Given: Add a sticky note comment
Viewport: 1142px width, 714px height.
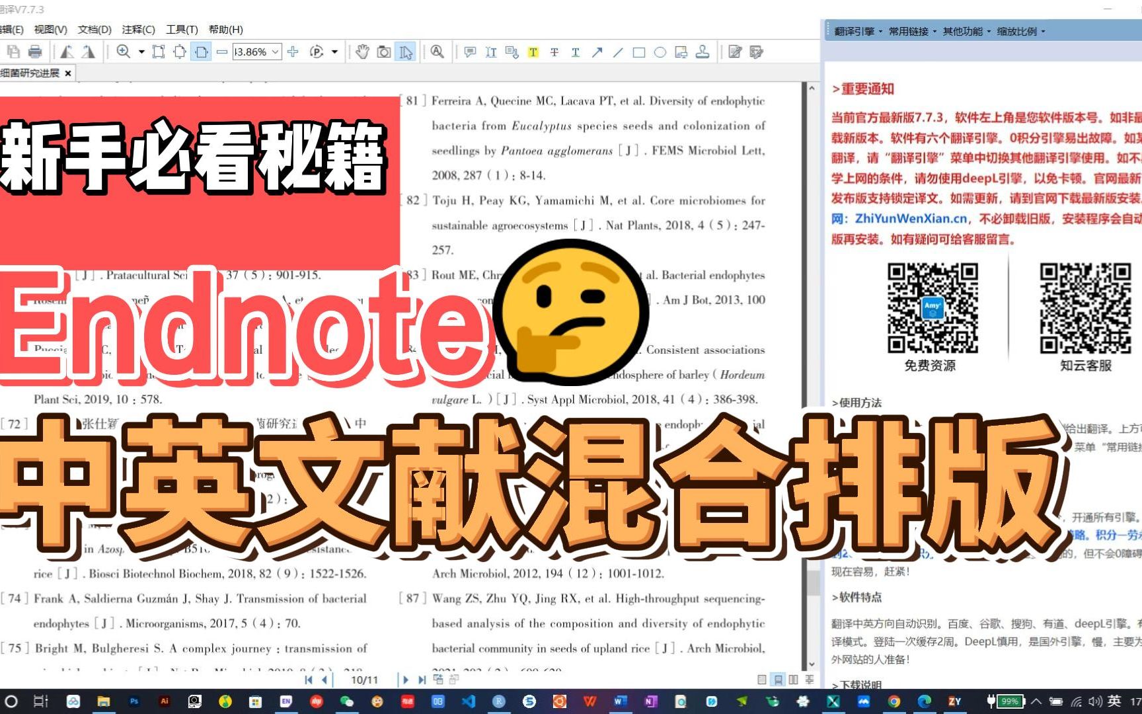Looking at the screenshot, I should [470, 52].
